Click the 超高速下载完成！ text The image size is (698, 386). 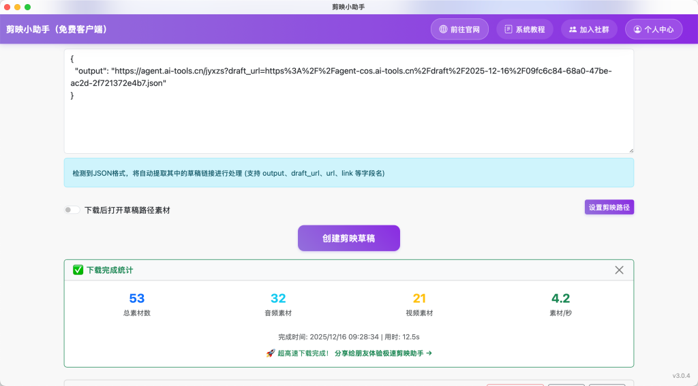pos(303,353)
